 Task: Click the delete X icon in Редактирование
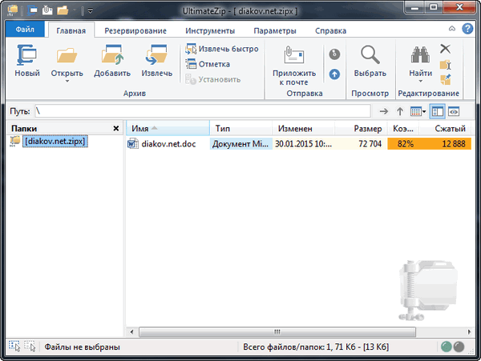445,49
